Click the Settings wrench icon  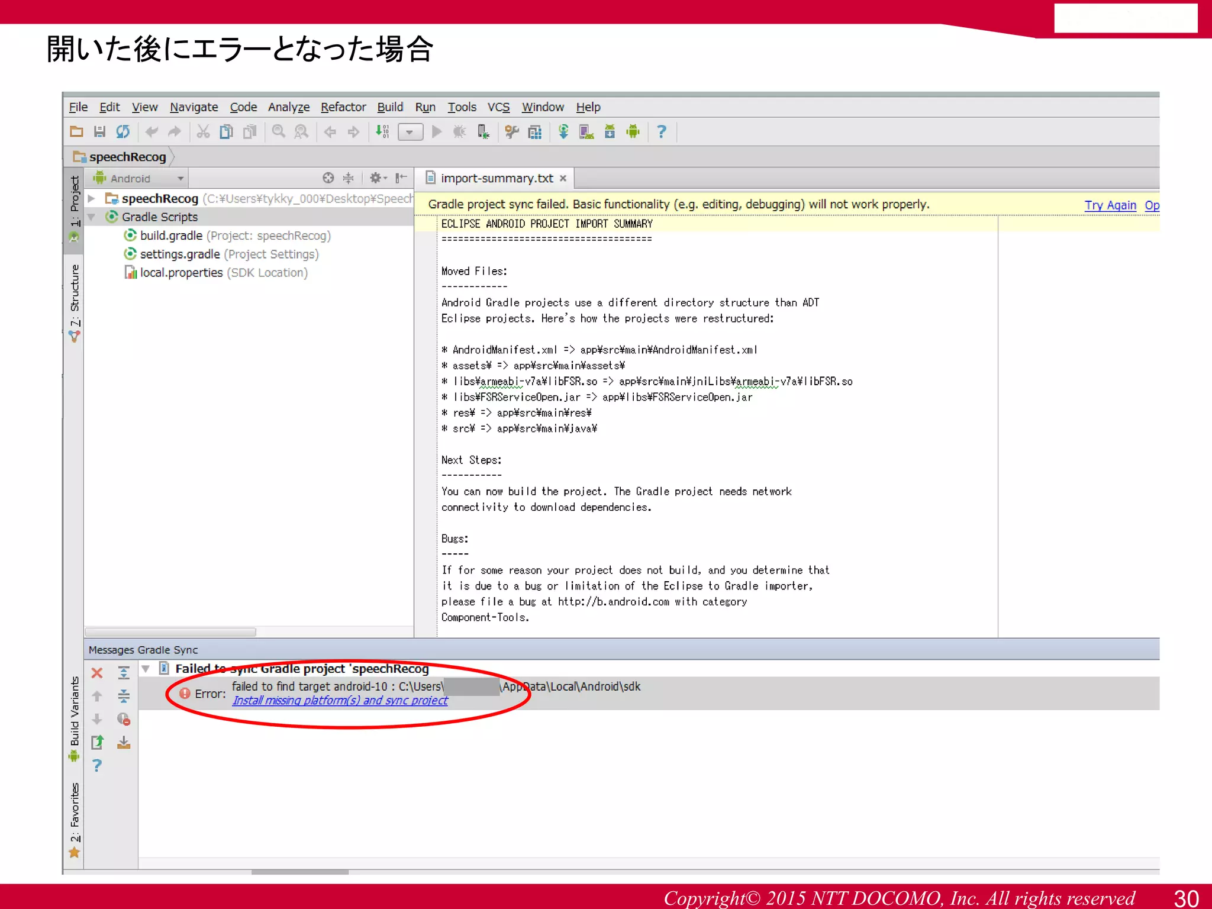click(512, 131)
